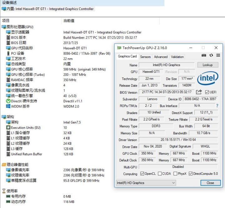225x208 pixels.
Task: Open the GPU-Z hamburger menu
Action: [x=218, y=55]
